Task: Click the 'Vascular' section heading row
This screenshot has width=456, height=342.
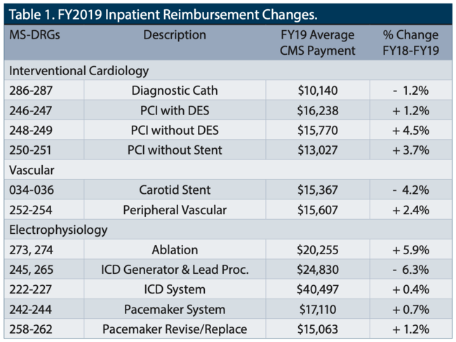Action: click(31, 170)
